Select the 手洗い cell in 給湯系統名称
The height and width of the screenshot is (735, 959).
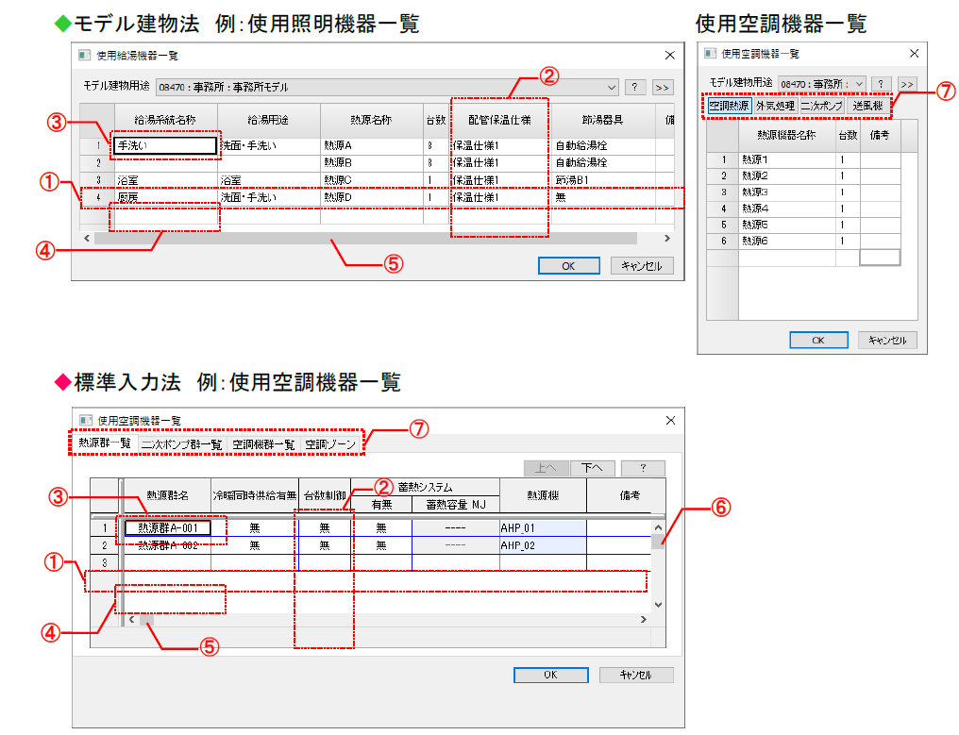tap(165, 147)
